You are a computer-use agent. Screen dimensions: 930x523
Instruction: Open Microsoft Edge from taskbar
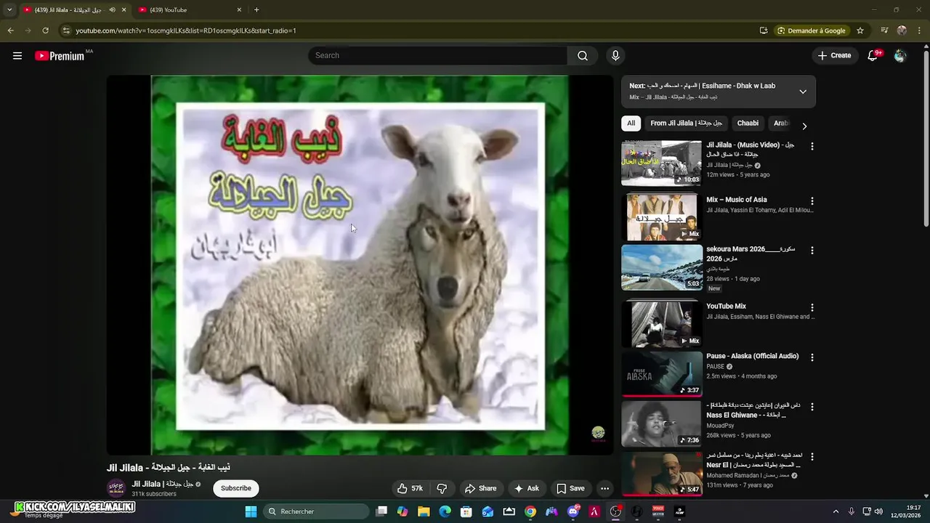[x=445, y=511]
